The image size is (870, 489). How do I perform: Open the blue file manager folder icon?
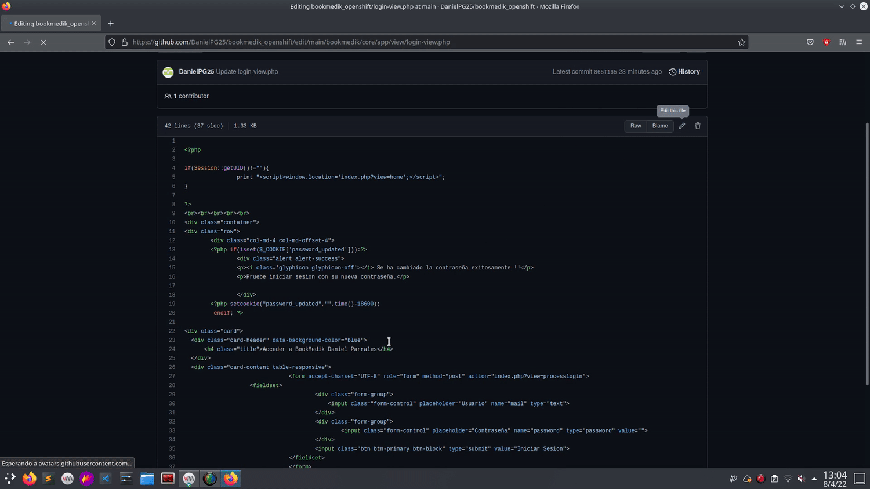[x=147, y=479]
